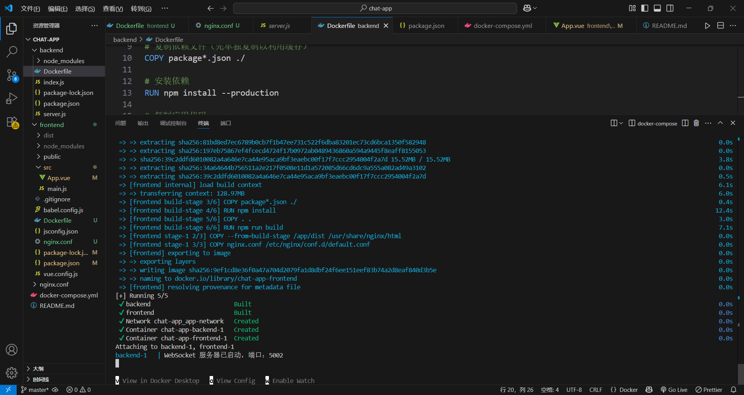This screenshot has height=395, width=744.
Task: Open Accounts menu in activity bar
Action: point(12,350)
